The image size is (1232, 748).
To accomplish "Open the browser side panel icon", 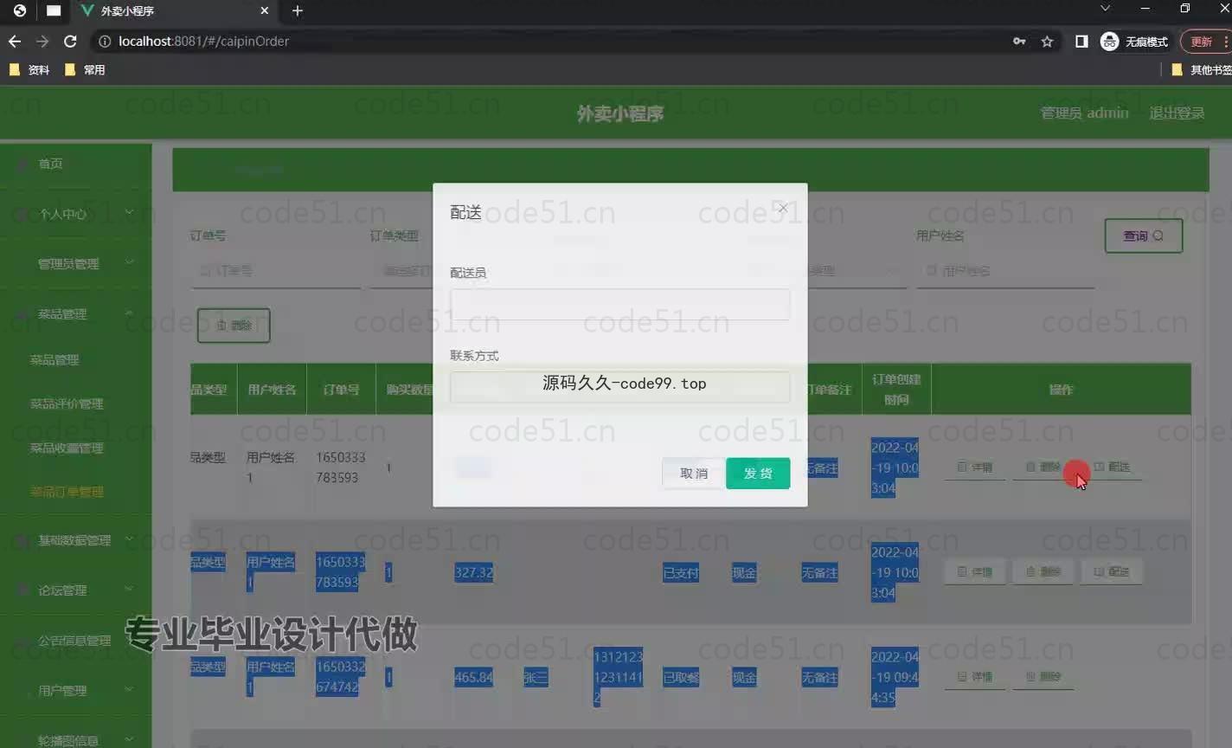I will tap(1081, 42).
